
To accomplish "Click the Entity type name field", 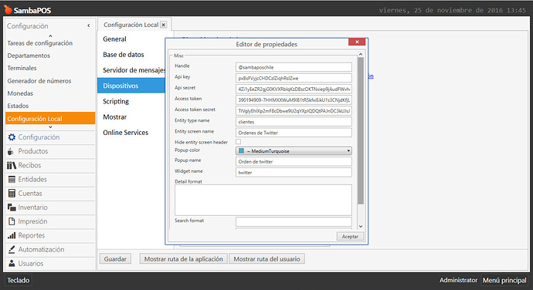I will click(x=294, y=122).
